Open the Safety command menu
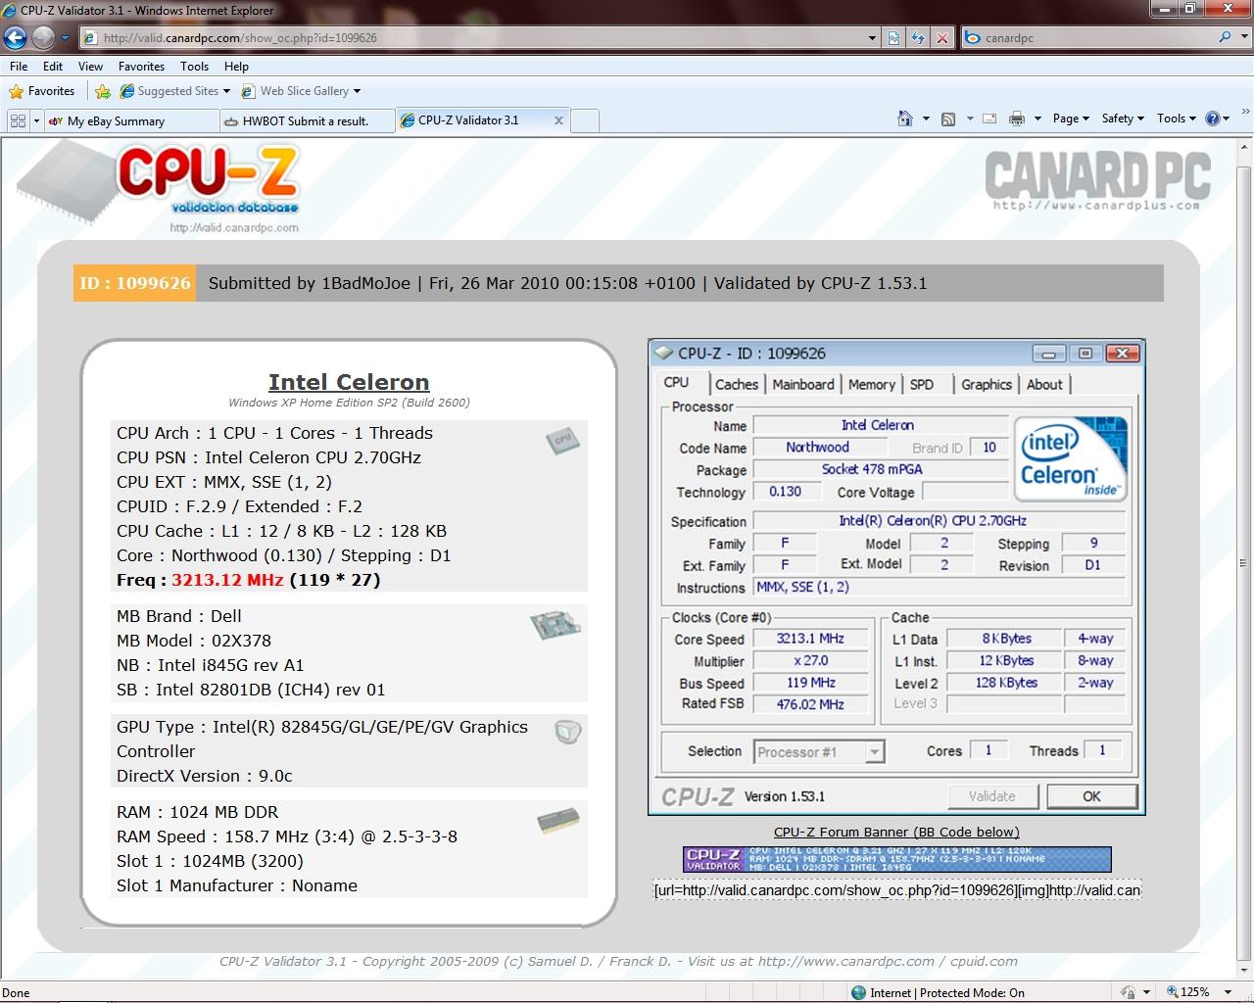This screenshot has width=1254, height=1003. point(1123,119)
